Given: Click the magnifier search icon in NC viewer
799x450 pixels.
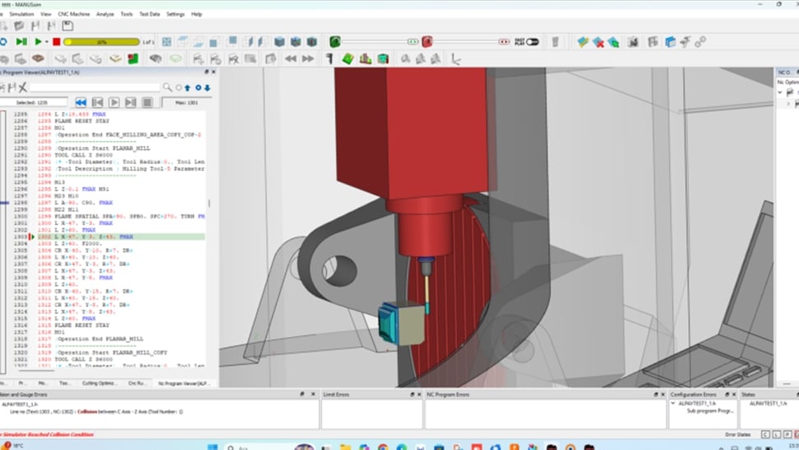Looking at the screenshot, I should point(167,87).
